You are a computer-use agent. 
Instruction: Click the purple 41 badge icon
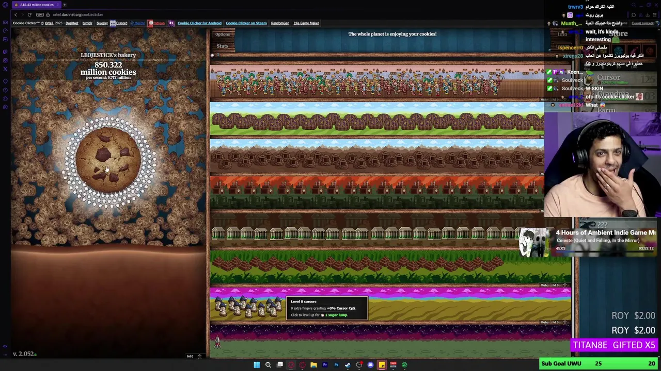(171, 23)
